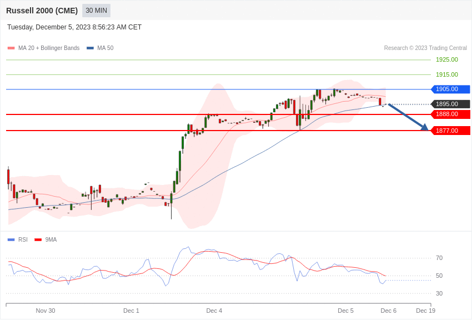
Task: Toggle the MA 20 + Bollinger Bands legend label
Action: pos(49,48)
